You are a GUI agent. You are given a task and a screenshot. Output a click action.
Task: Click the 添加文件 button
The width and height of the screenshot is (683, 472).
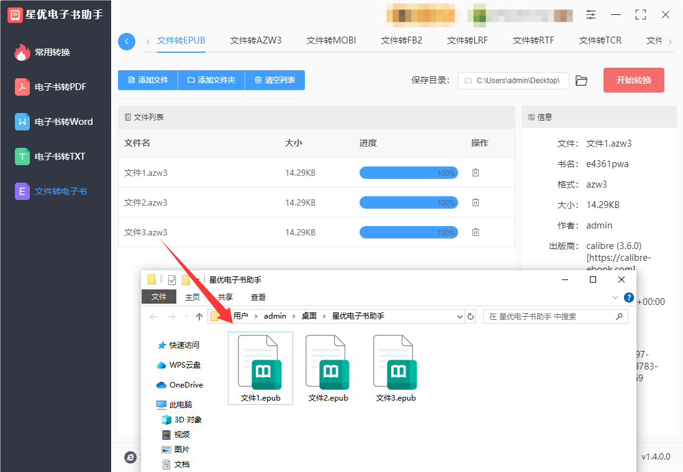coord(148,80)
